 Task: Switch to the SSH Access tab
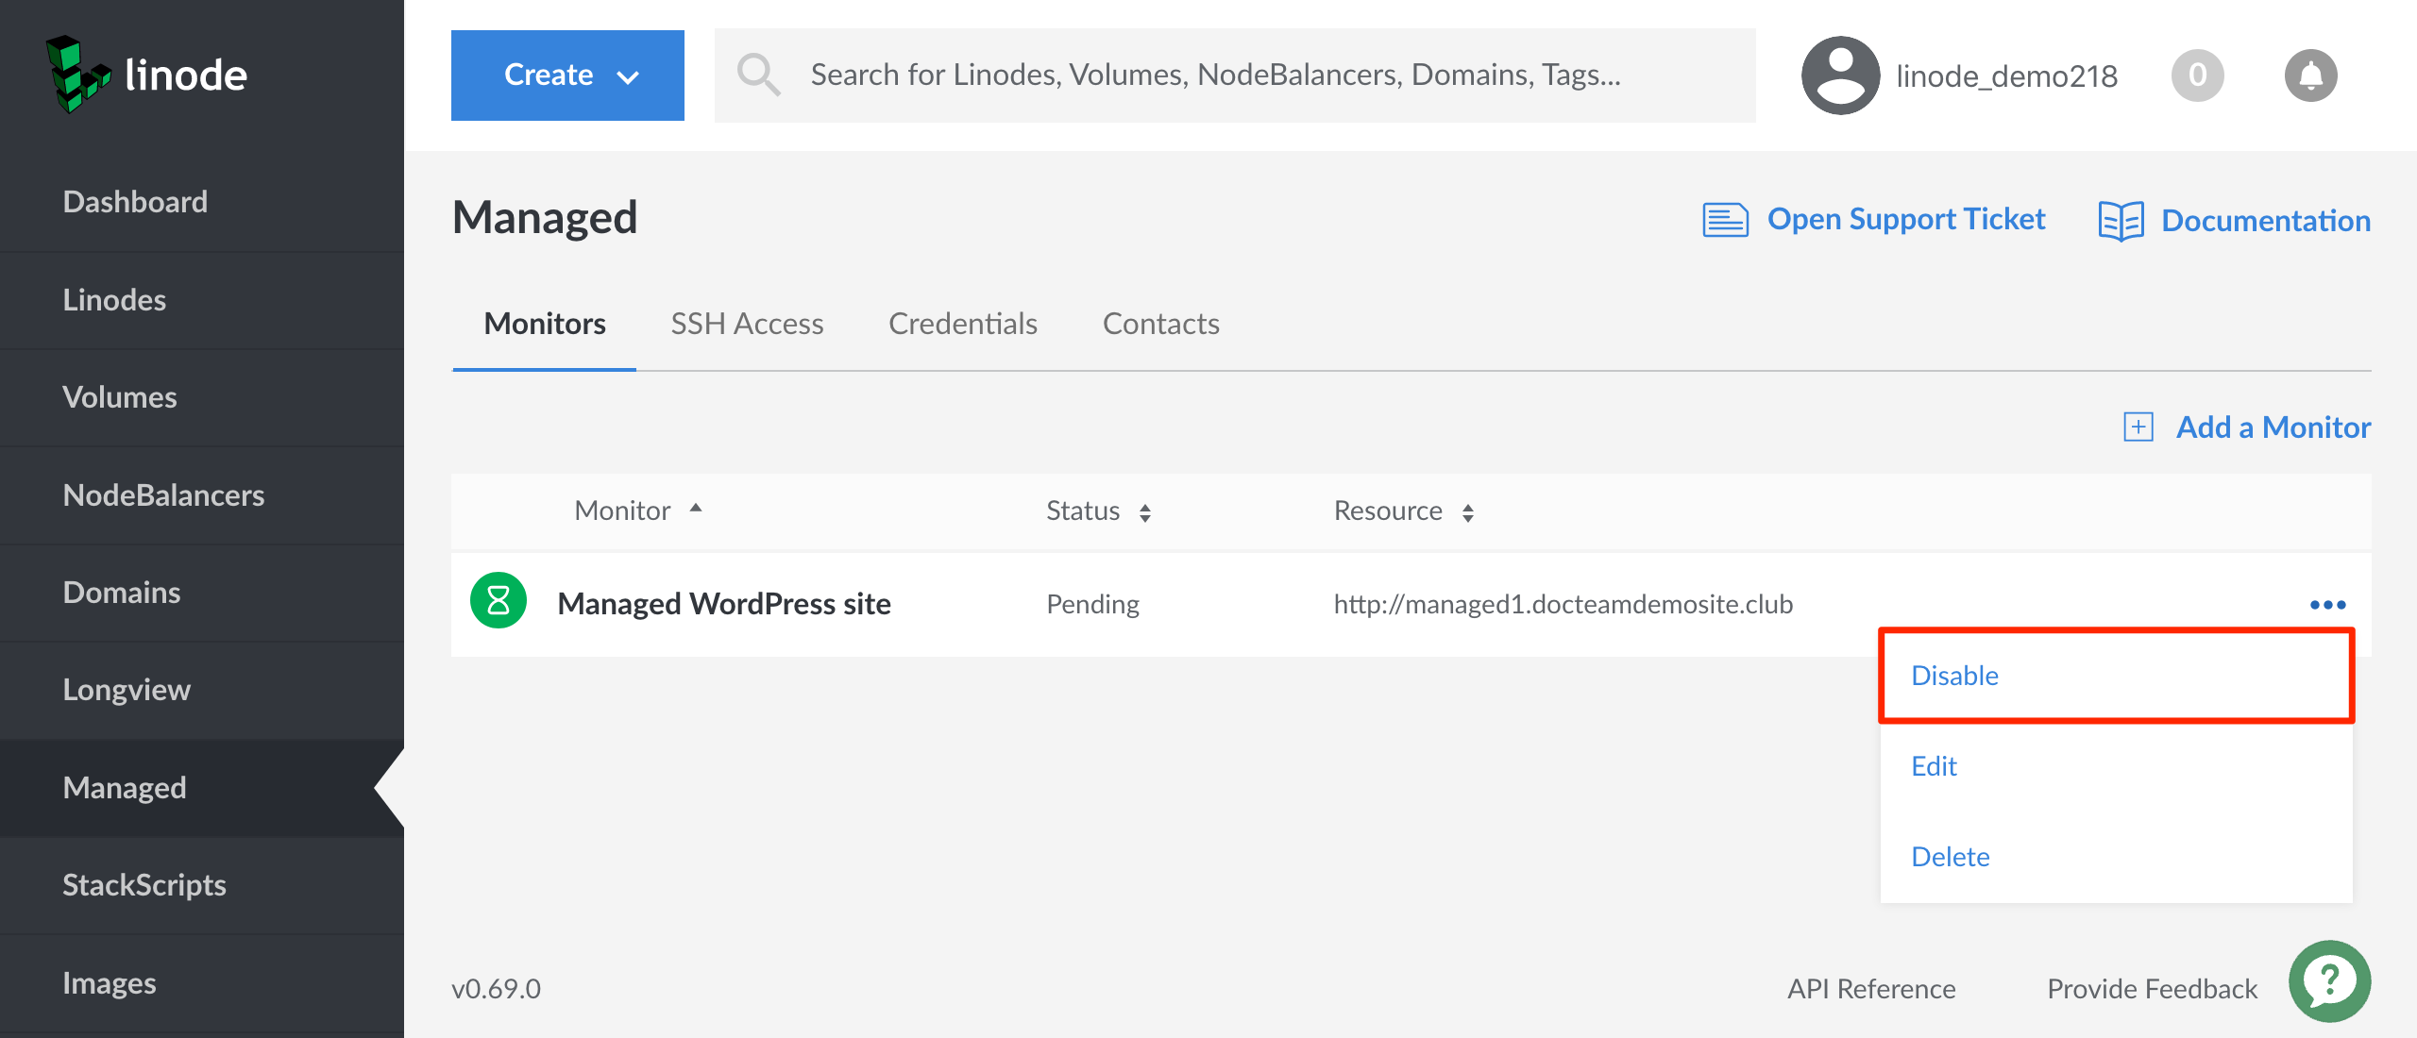[747, 325]
